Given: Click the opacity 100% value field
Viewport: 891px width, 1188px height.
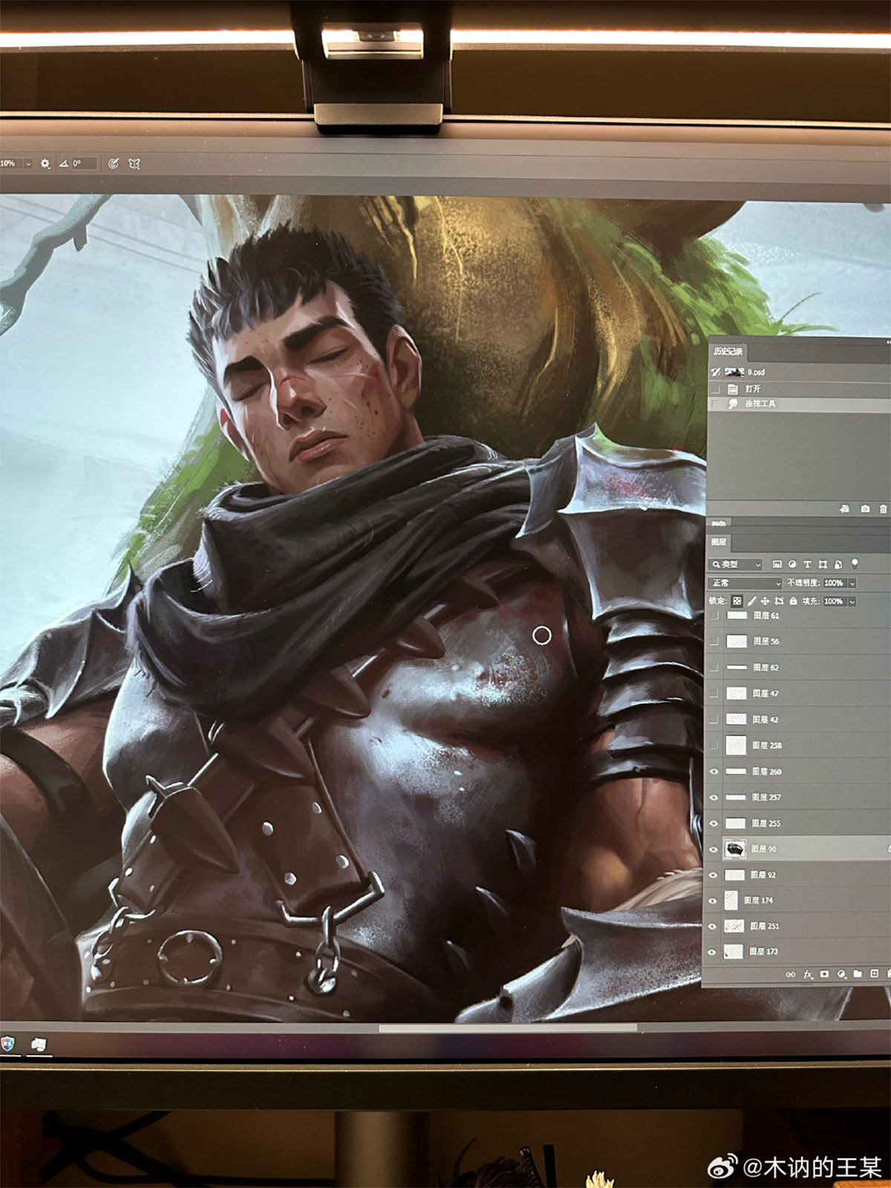Looking at the screenshot, I should 835,583.
